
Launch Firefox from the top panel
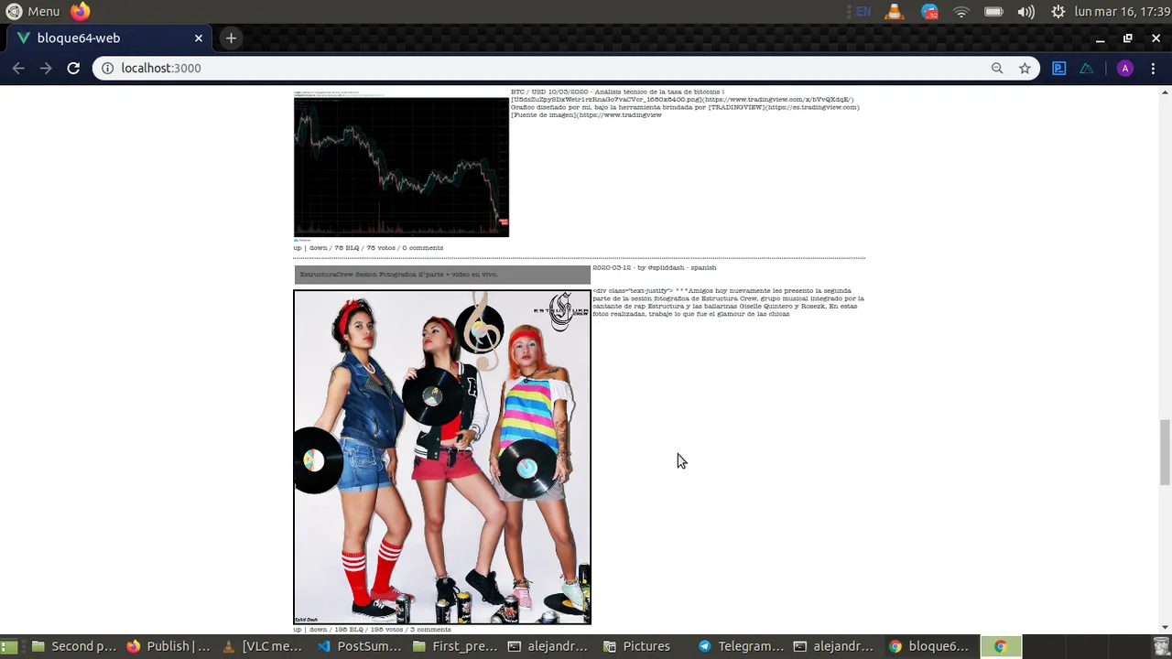tap(81, 12)
